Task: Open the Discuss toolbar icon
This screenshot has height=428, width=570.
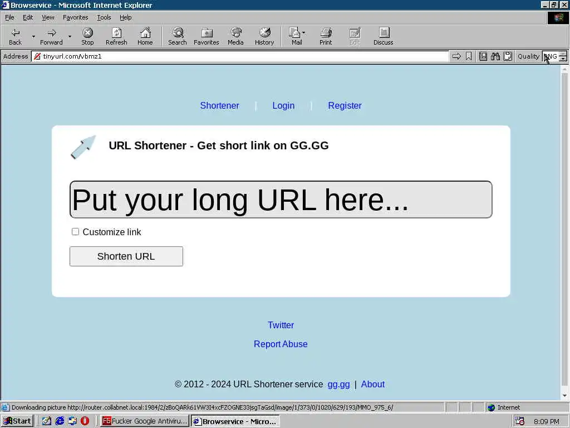Action: pos(383,36)
